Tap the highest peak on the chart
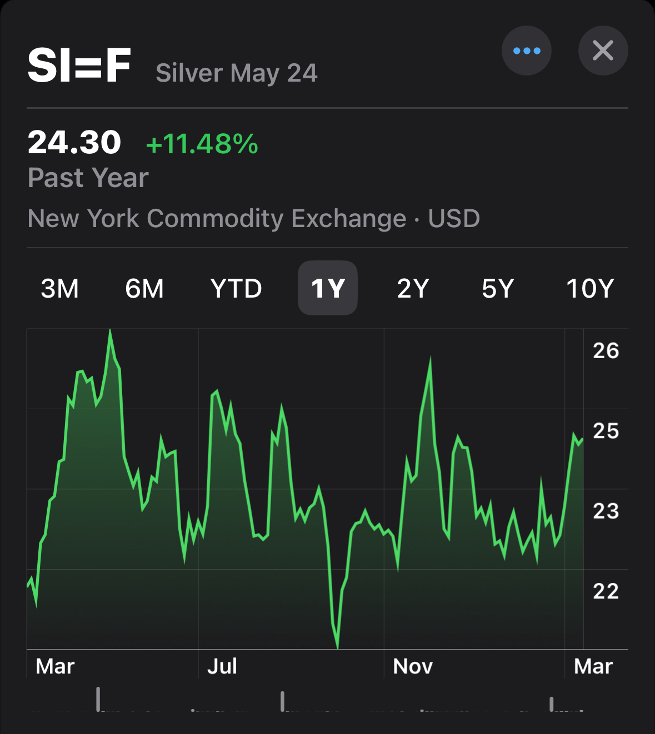 (110, 333)
